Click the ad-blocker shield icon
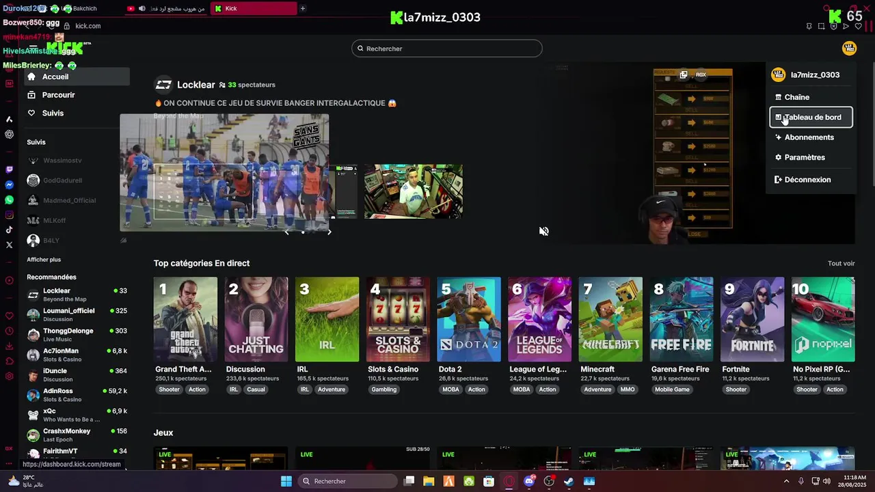Viewport: 875px width, 492px height. click(834, 27)
